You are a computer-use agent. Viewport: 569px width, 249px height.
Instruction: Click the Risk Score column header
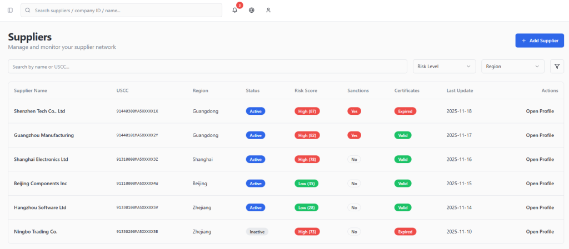(306, 90)
